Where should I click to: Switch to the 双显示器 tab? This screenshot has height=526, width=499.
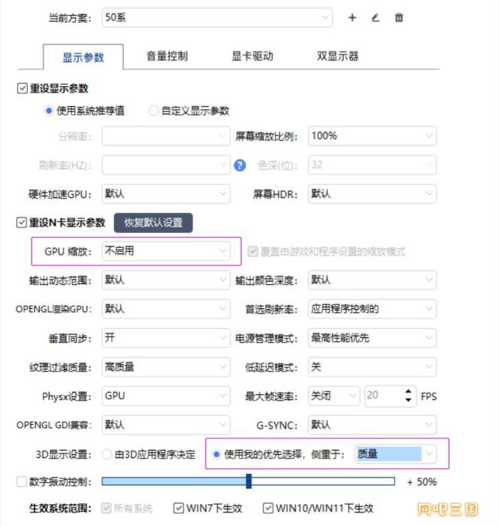click(337, 56)
